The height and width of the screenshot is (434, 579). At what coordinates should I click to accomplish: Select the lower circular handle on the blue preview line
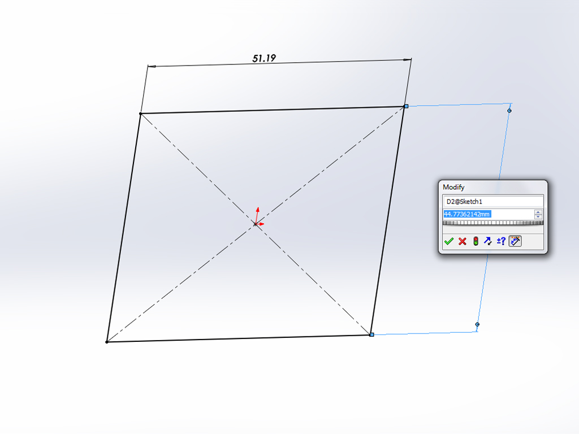click(477, 324)
